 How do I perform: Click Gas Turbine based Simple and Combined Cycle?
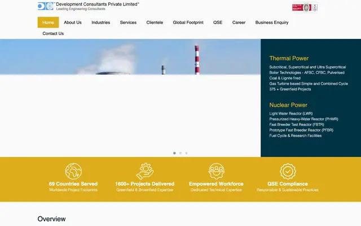(x=309, y=84)
